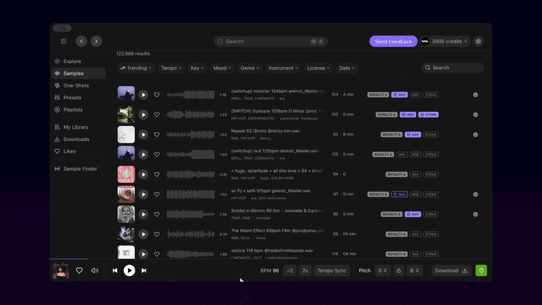Screen dimensions: 542x305
Task: Open settings via the gear icon
Action: (x=478, y=41)
